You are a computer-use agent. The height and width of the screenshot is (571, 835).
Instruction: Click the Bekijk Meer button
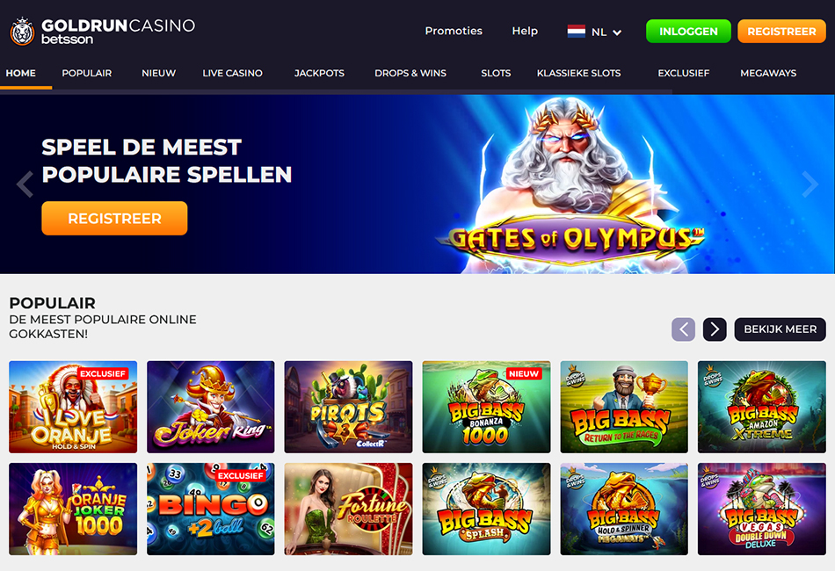click(781, 329)
